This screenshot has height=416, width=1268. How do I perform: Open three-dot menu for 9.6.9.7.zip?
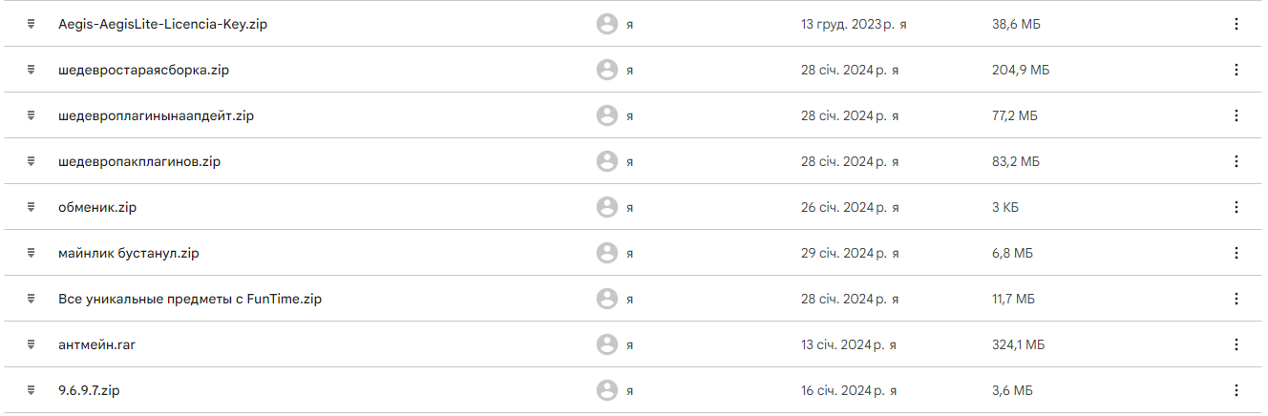pos(1236,390)
